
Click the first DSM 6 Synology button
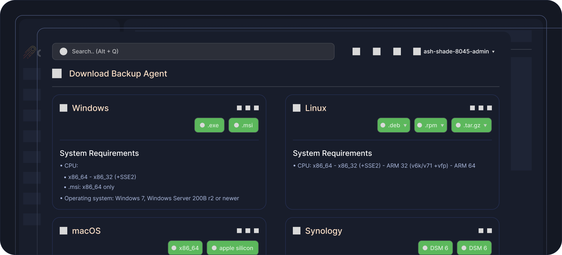point(435,248)
